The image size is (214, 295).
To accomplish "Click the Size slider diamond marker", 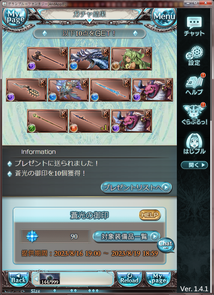I will coord(55,291).
